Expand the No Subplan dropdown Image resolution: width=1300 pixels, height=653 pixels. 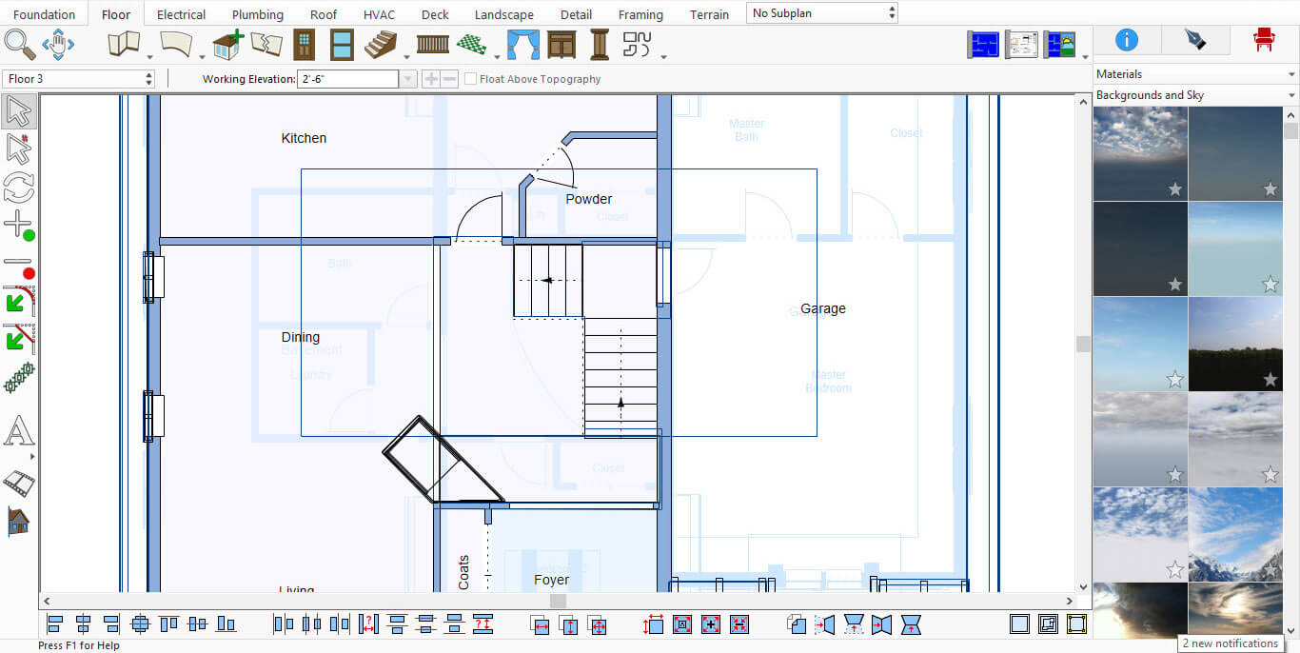[822, 13]
